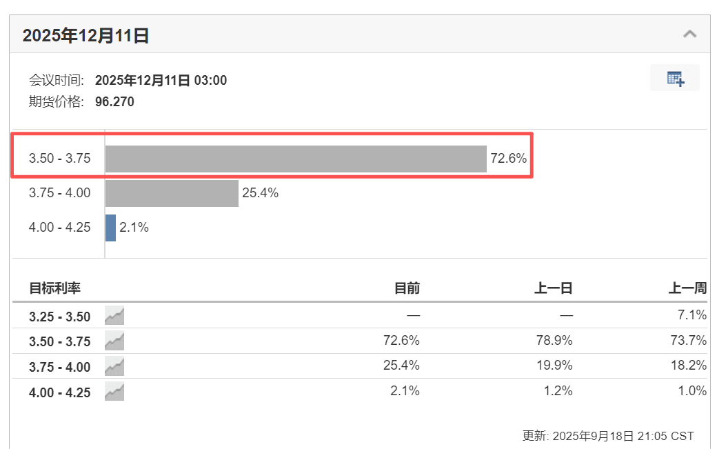Click the 78.9% previous-day value

(554, 340)
